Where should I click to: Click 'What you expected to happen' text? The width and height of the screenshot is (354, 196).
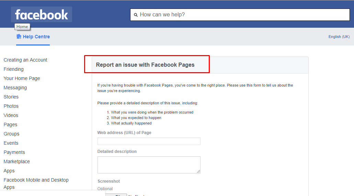pos(136,118)
